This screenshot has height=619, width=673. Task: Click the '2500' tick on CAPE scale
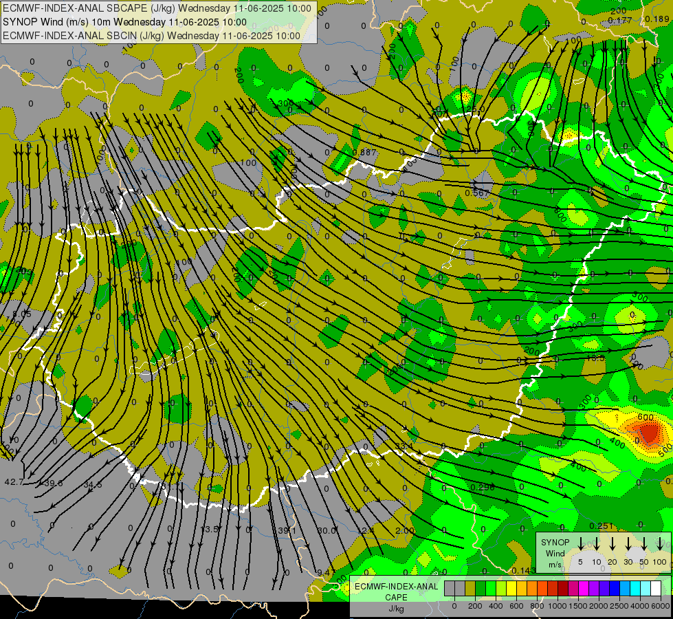619,606
